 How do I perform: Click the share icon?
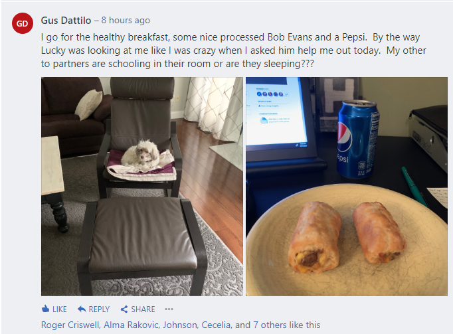(x=124, y=309)
